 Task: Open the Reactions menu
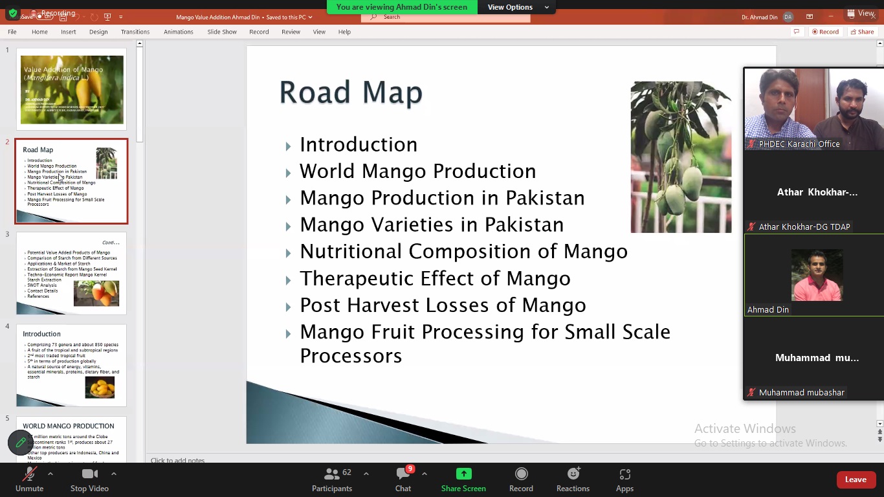pyautogui.click(x=573, y=480)
